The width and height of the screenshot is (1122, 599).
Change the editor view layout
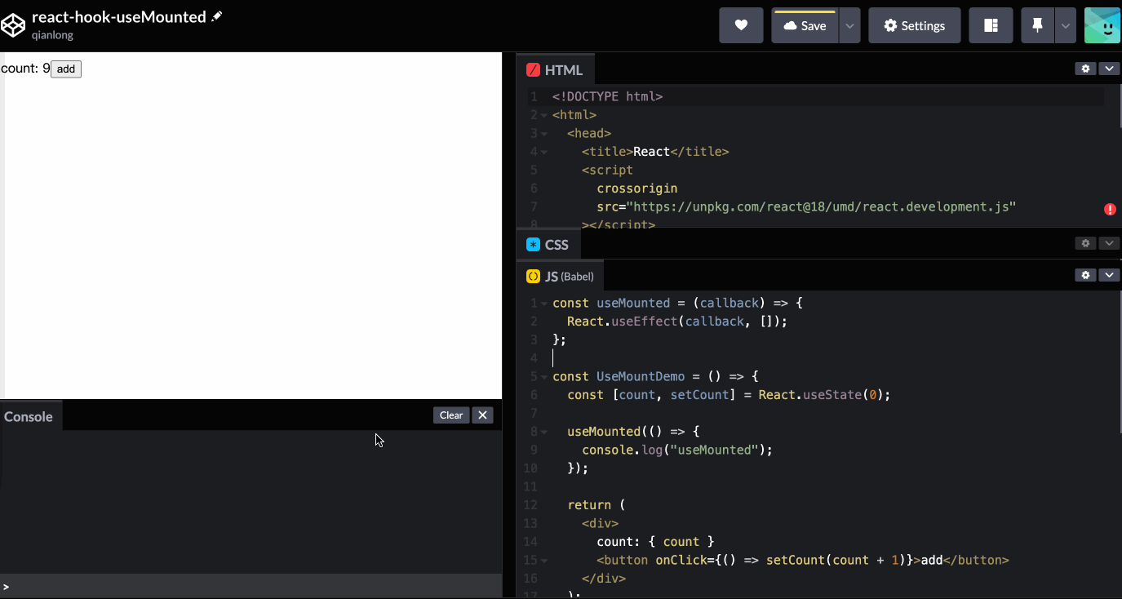[x=991, y=25]
